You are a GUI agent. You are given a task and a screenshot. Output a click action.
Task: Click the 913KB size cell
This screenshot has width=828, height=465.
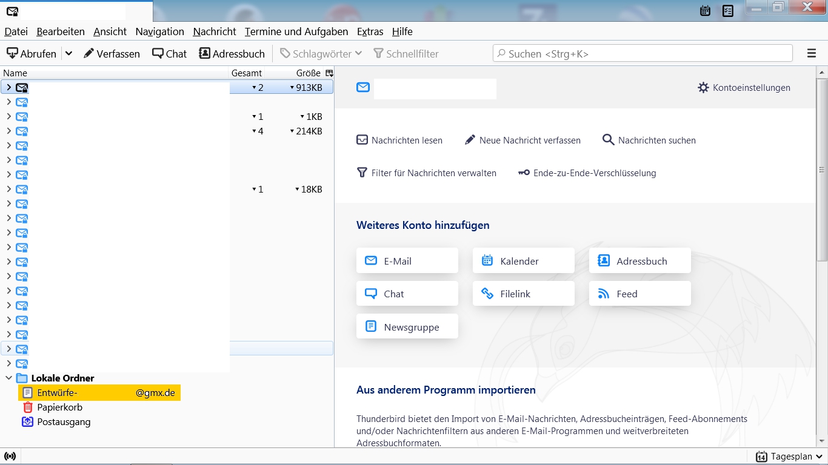pos(306,87)
